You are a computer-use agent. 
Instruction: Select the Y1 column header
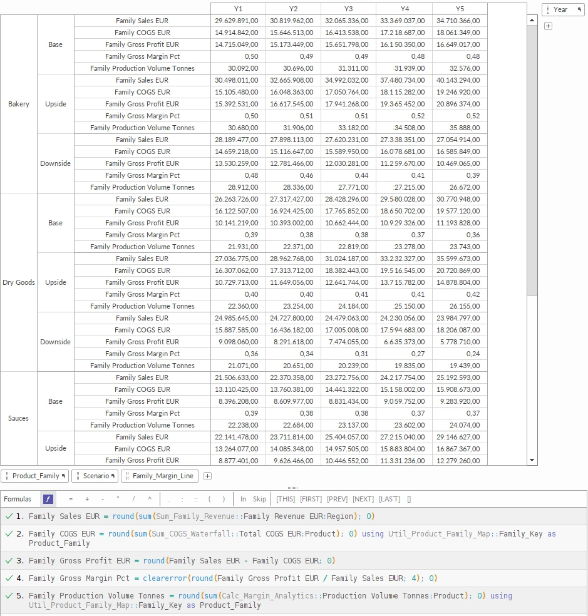click(x=238, y=9)
